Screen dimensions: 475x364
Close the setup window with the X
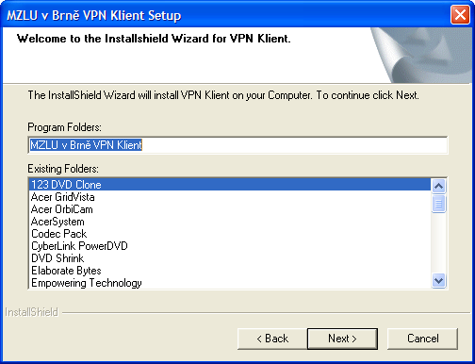(460, 15)
